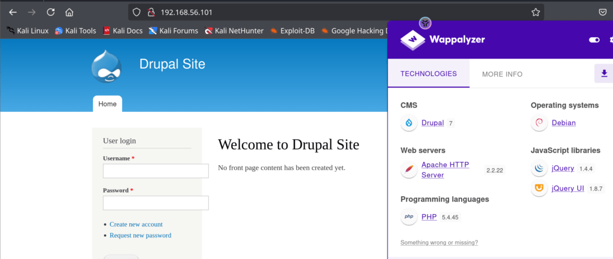Image resolution: width=613 pixels, height=259 pixels.
Task: Click the Debian swirl icon
Action: click(x=539, y=123)
